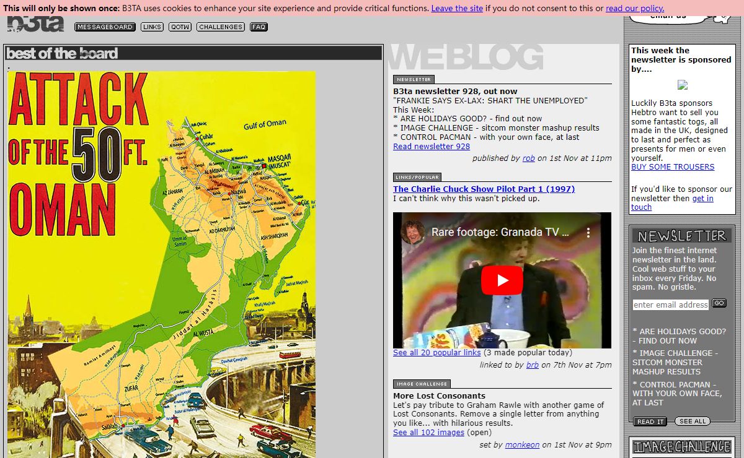This screenshot has height=458, width=744.
Task: Open the QOTW nav button
Action: point(180,27)
